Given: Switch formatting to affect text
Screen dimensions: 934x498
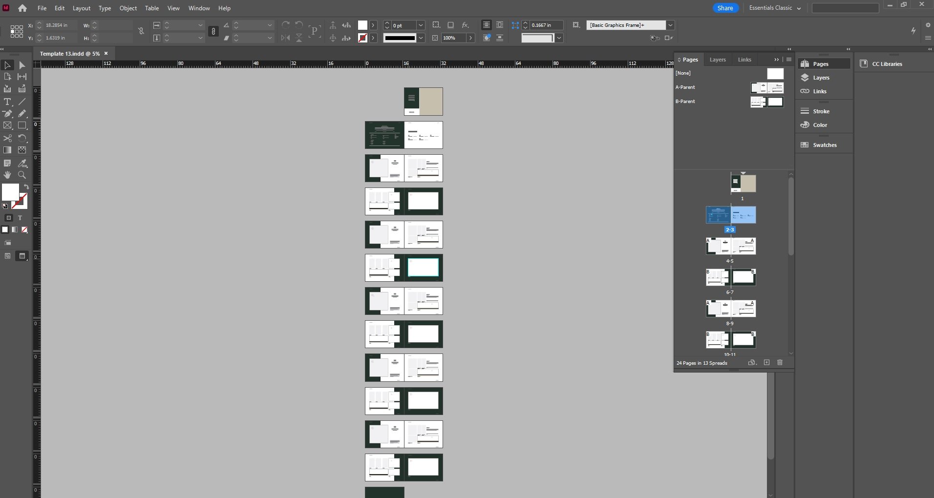Looking at the screenshot, I should [20, 218].
